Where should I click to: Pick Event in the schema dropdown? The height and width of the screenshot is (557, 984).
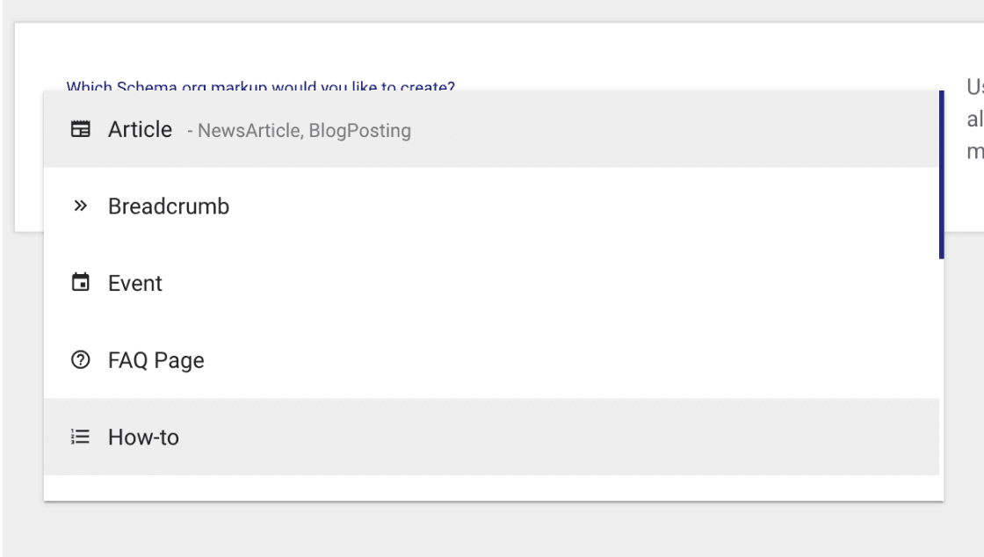pos(135,284)
